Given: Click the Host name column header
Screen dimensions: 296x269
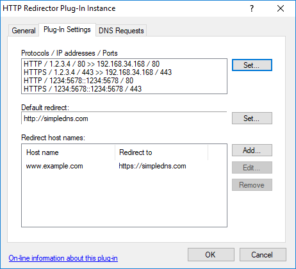Looking at the screenshot, I should 69,152.
